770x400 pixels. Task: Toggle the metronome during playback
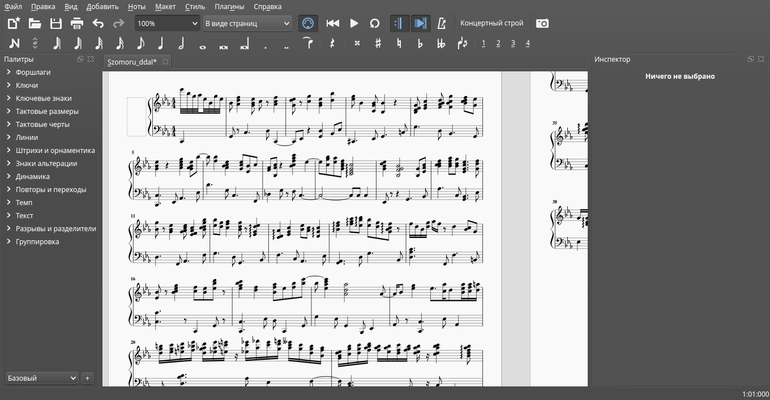coord(442,23)
